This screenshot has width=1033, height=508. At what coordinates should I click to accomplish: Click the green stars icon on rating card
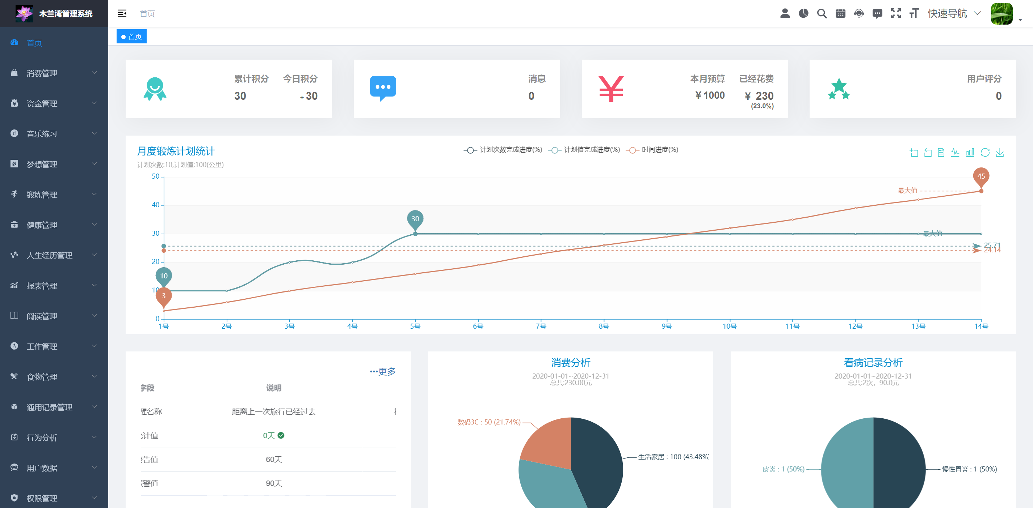(839, 89)
